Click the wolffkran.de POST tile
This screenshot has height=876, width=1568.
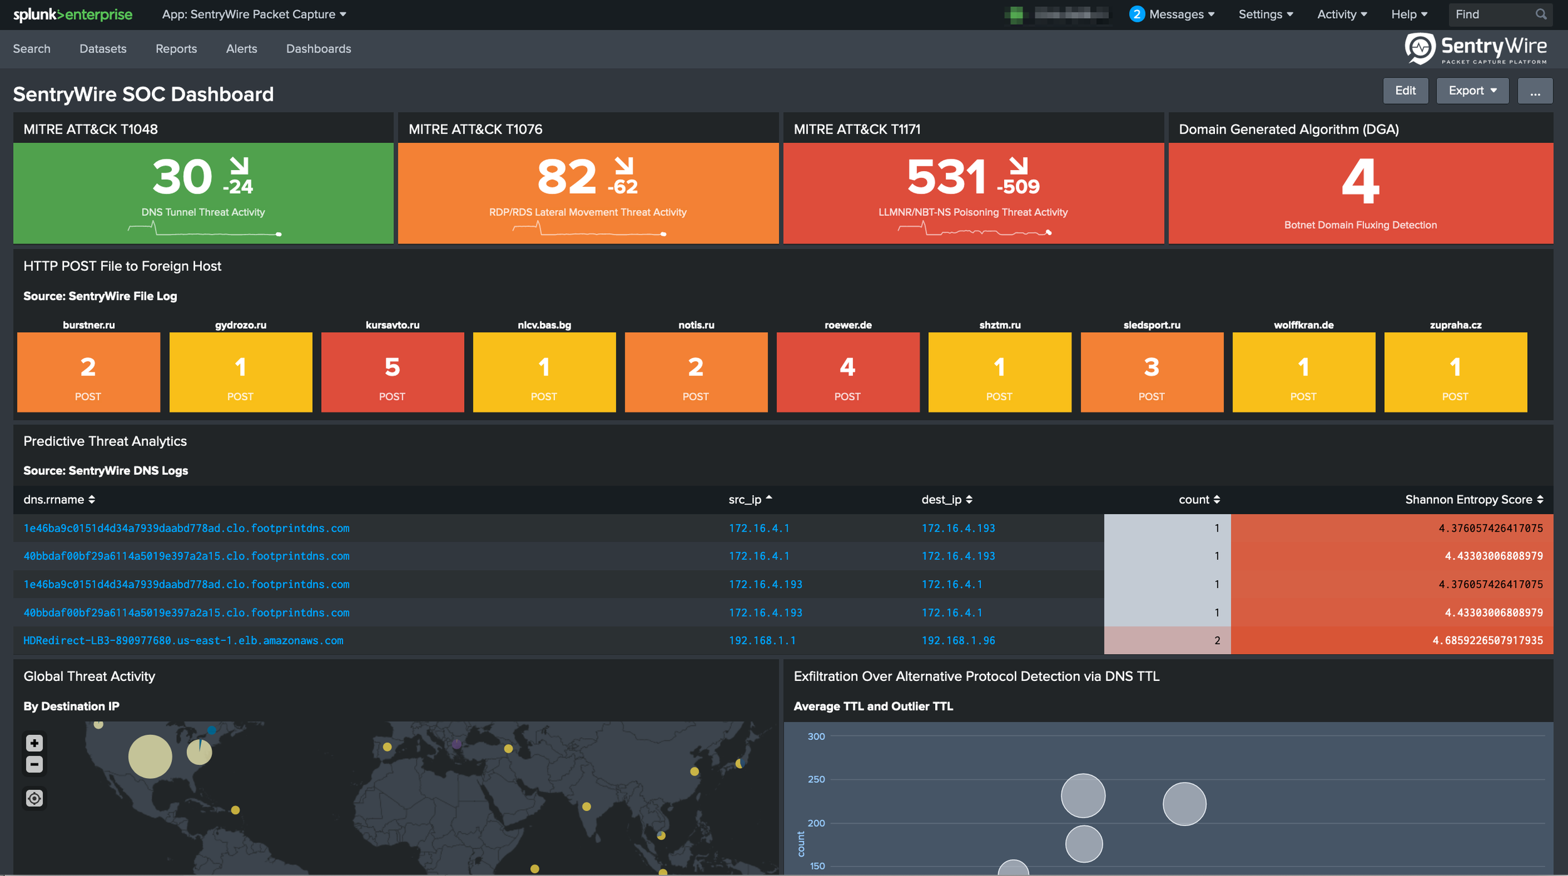pyautogui.click(x=1304, y=372)
